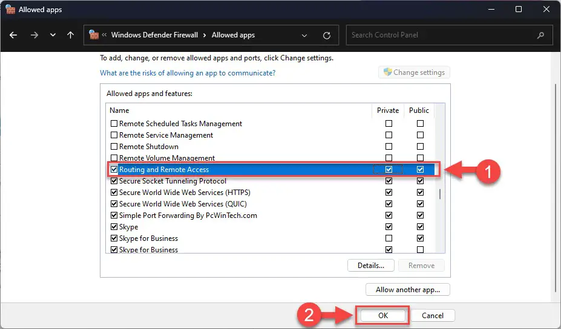The image size is (561, 329).
Task: Tick Private for Remote Scheduled Tasks Management
Action: [x=389, y=124]
